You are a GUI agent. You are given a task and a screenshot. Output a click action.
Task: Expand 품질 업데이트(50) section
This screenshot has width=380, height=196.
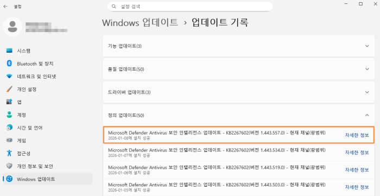click(x=239, y=69)
